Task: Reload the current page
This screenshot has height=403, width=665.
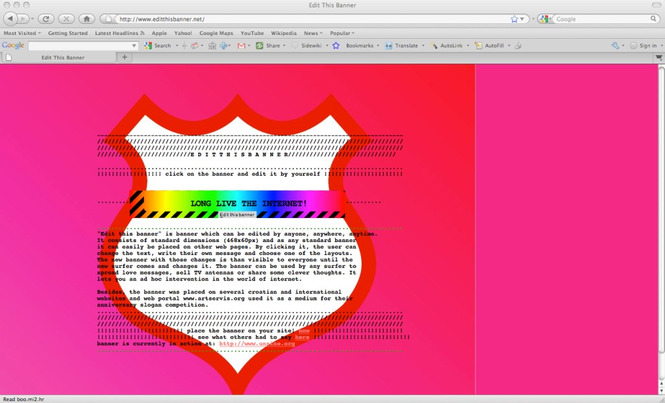Action: tap(46, 19)
